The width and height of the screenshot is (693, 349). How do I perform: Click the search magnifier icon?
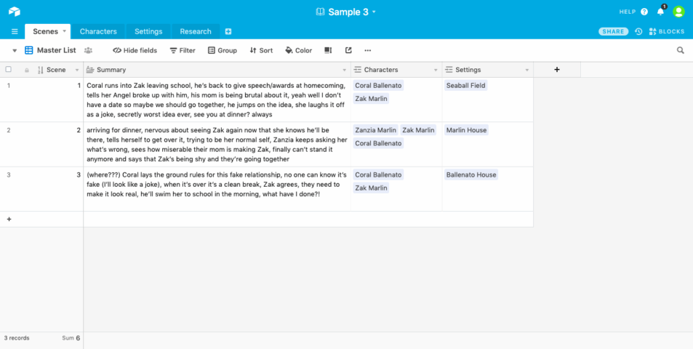tap(681, 50)
